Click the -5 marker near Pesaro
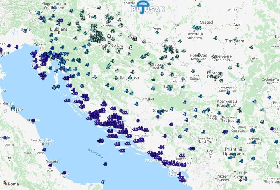Image resolution: width=280 pixels, height=190 pixels. pyautogui.click(x=13, y=107)
